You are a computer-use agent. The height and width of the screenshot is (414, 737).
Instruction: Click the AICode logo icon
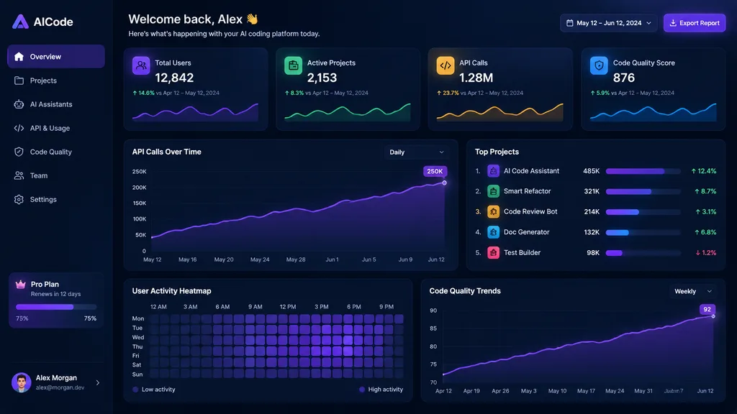coord(20,22)
